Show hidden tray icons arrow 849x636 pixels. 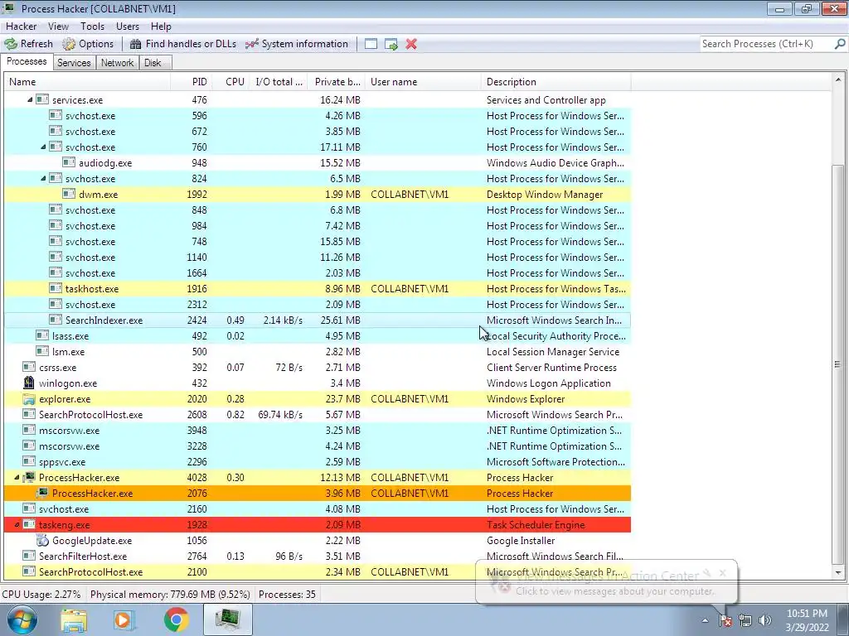pos(705,621)
